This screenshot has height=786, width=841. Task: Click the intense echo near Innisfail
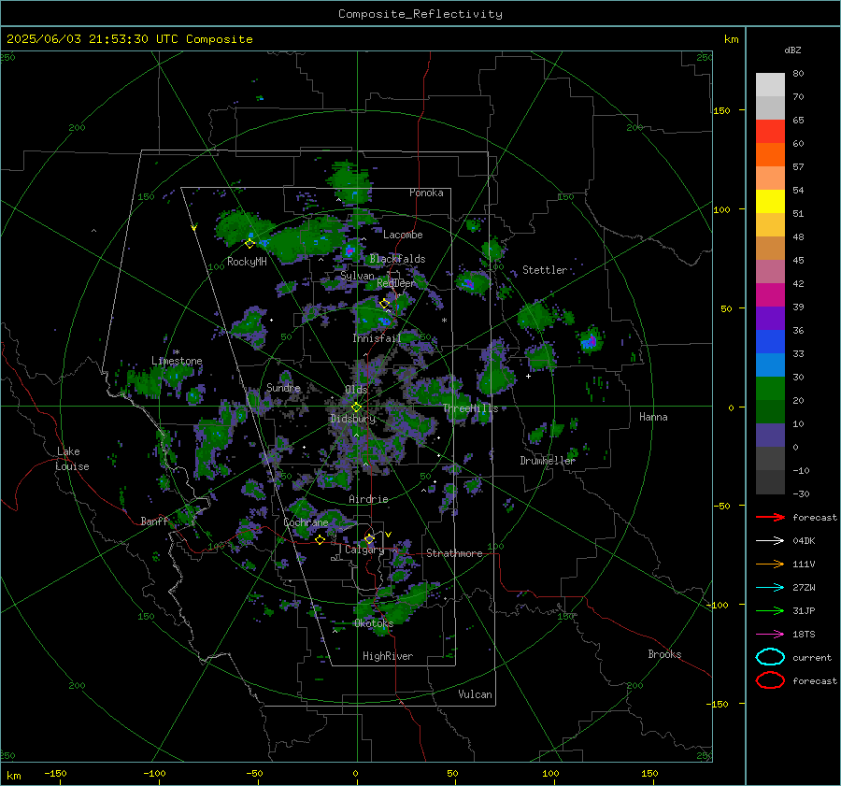(385, 321)
